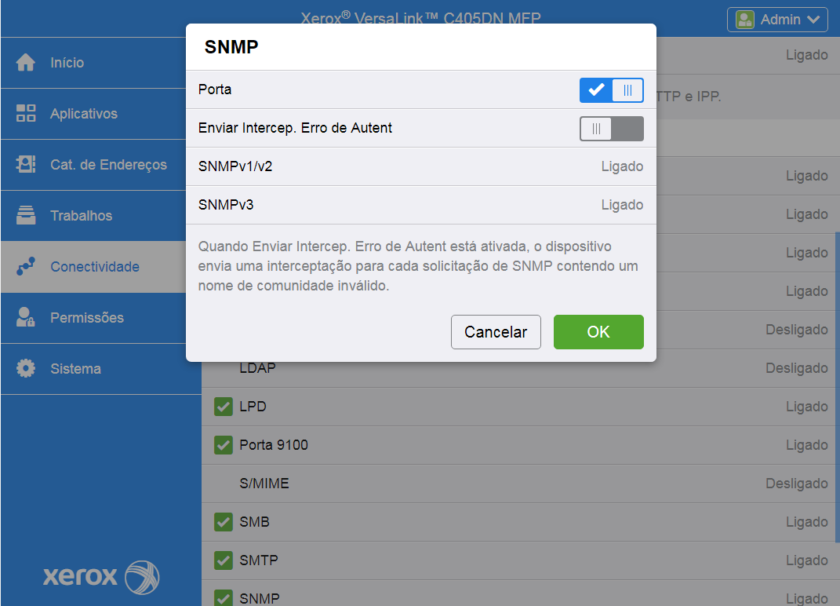Select Sistema in the sidebar menu
Image resolution: width=840 pixels, height=606 pixels.
[75, 369]
